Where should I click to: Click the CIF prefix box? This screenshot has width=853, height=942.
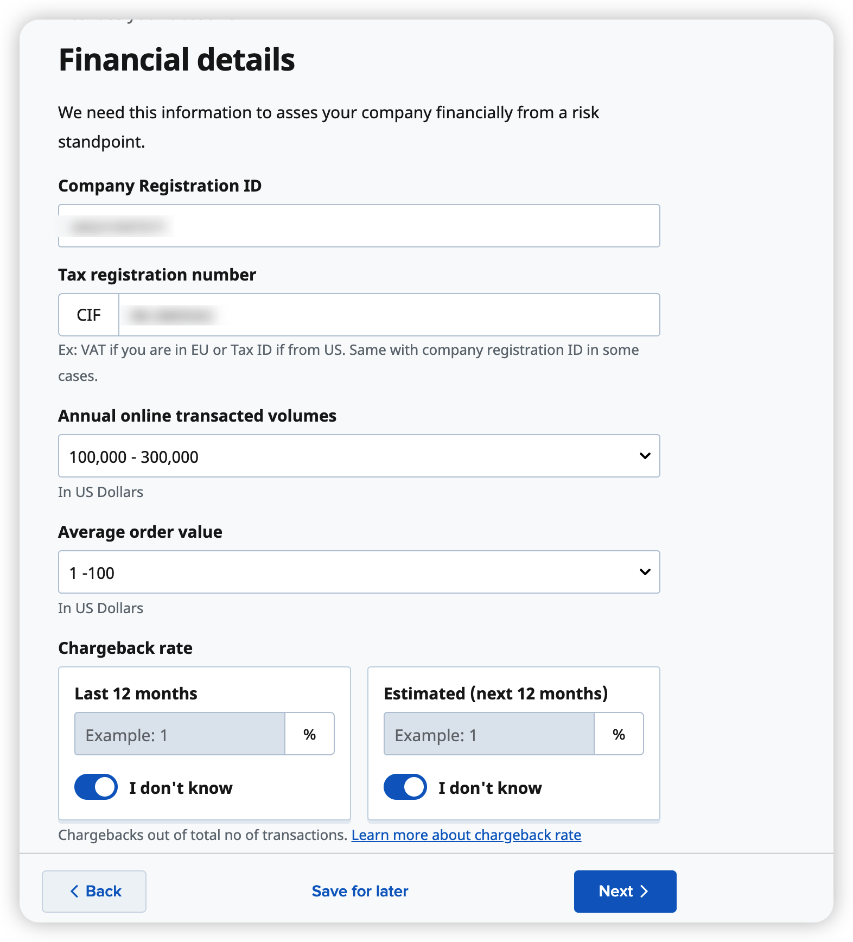[x=89, y=315]
